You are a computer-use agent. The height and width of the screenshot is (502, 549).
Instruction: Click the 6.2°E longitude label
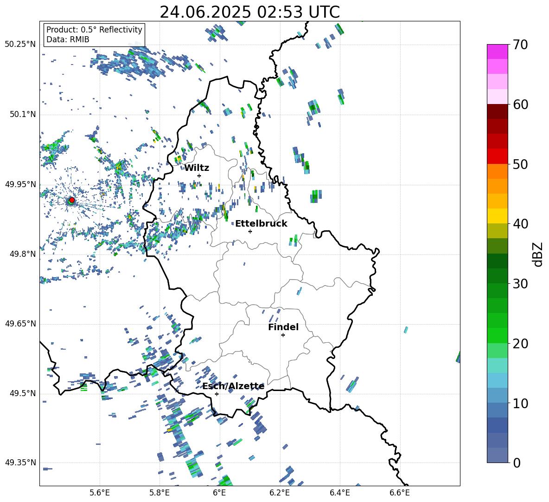(x=280, y=493)
